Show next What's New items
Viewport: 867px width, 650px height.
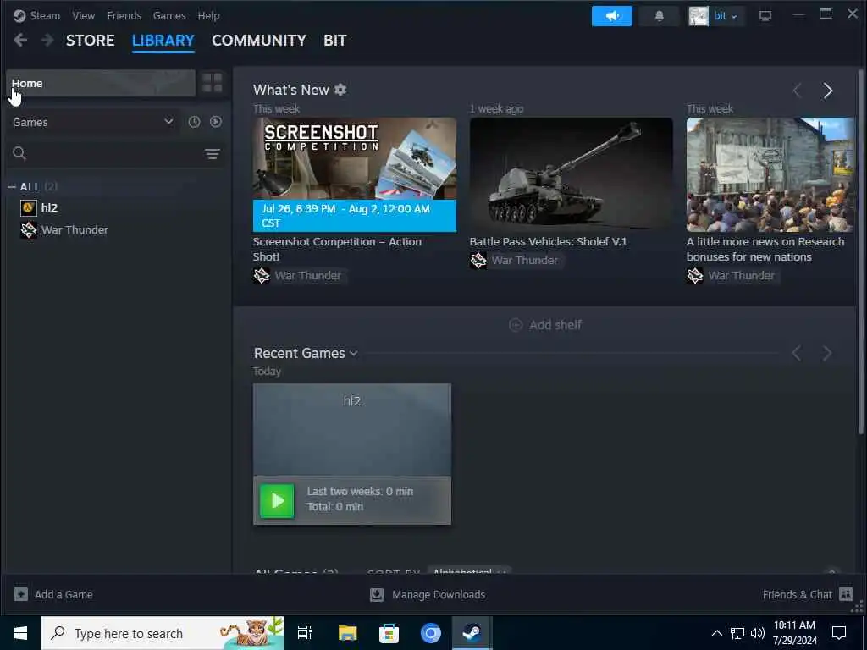[x=827, y=91]
